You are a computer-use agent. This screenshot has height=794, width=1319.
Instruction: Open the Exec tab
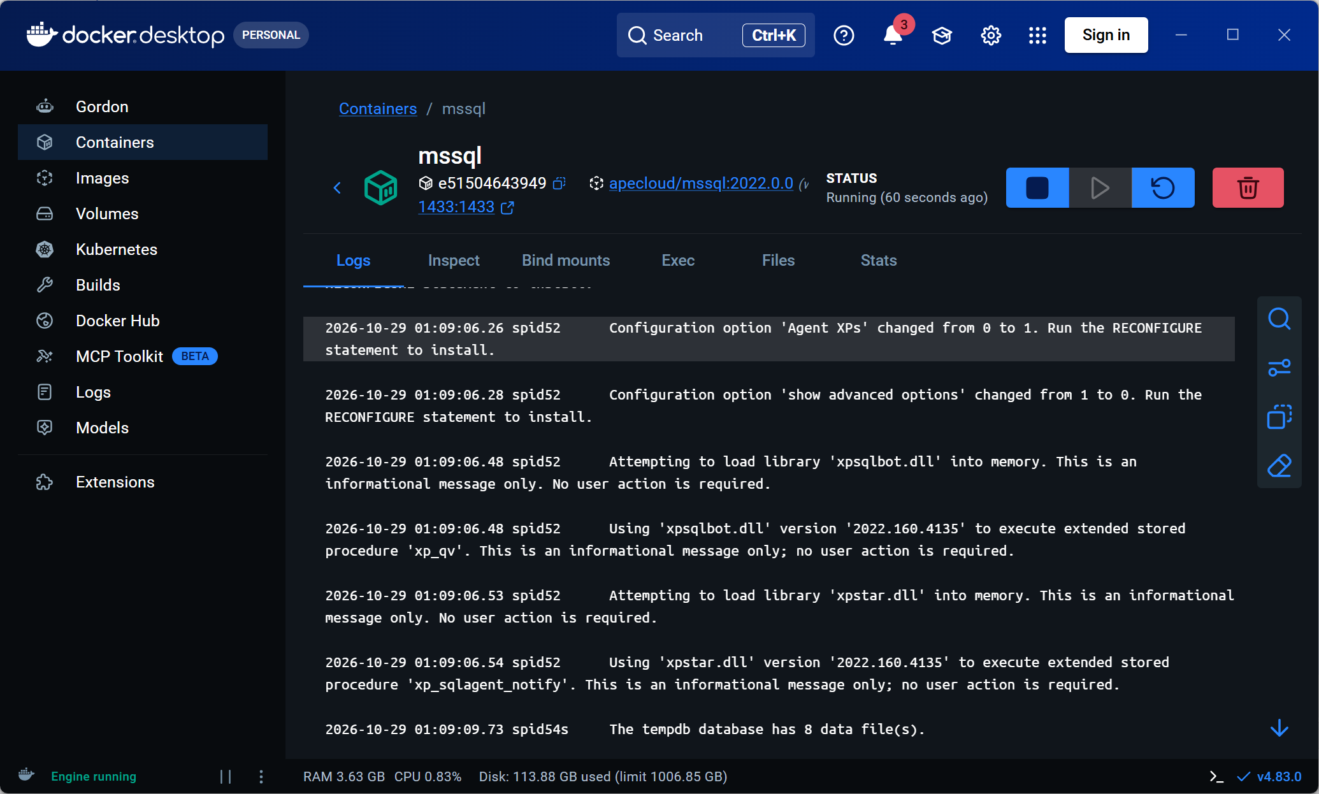pyautogui.click(x=678, y=261)
